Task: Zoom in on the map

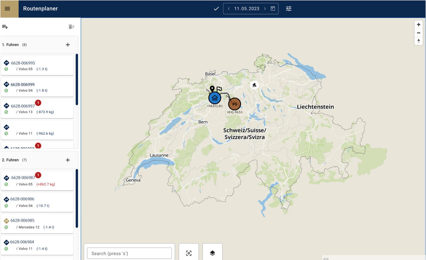Action: tap(419, 25)
